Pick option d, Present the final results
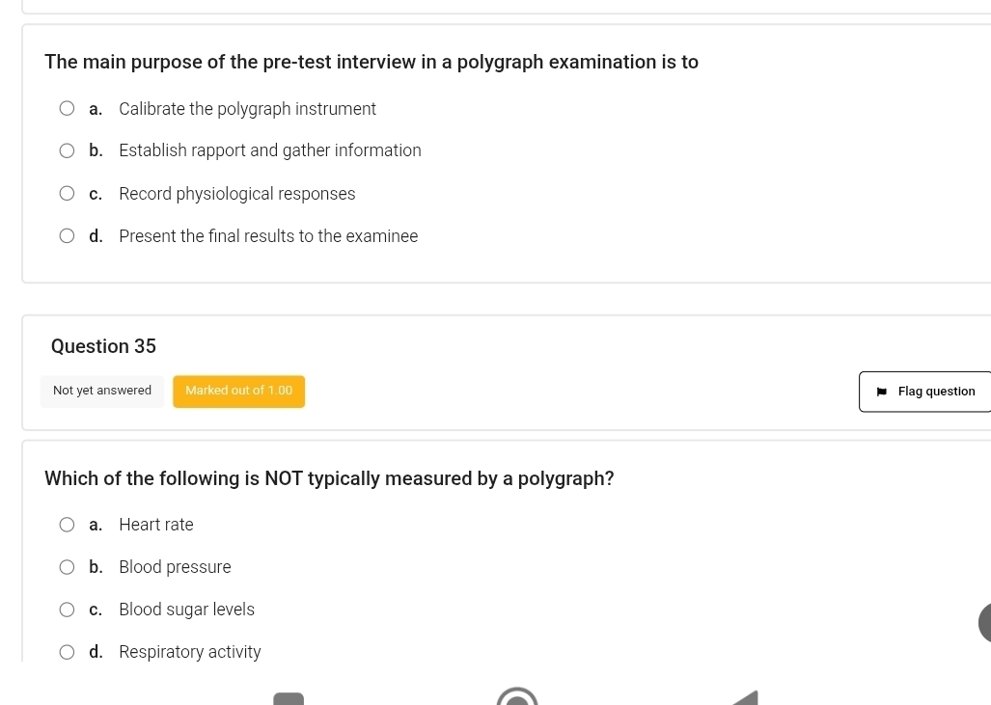The height and width of the screenshot is (705, 991). [67, 236]
